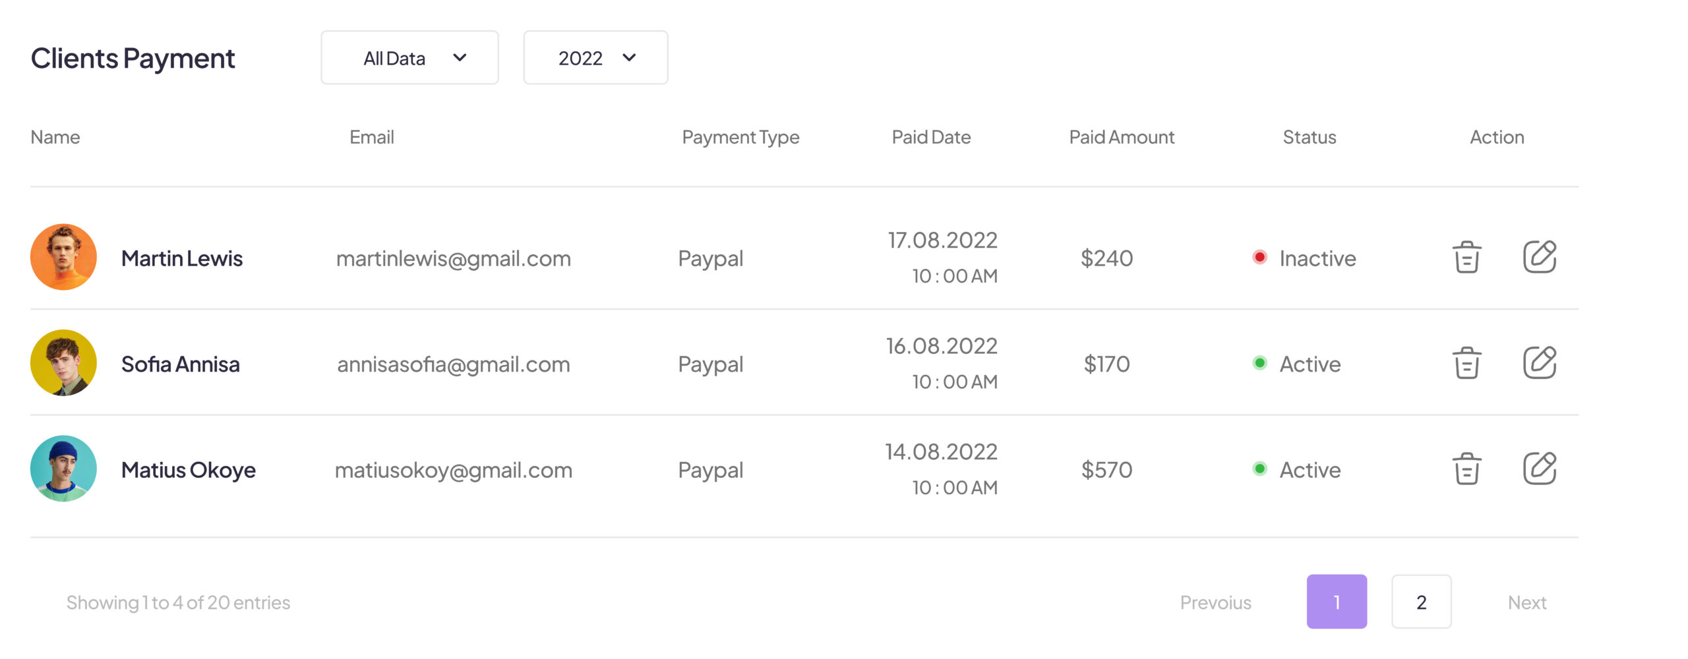Expand the 2022 year dropdown
The width and height of the screenshot is (1688, 659).
595,58
